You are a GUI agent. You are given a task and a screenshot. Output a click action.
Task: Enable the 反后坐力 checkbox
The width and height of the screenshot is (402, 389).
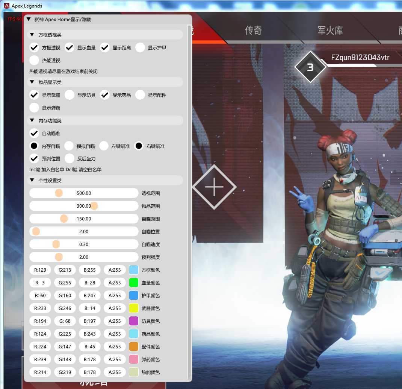[x=70, y=158]
